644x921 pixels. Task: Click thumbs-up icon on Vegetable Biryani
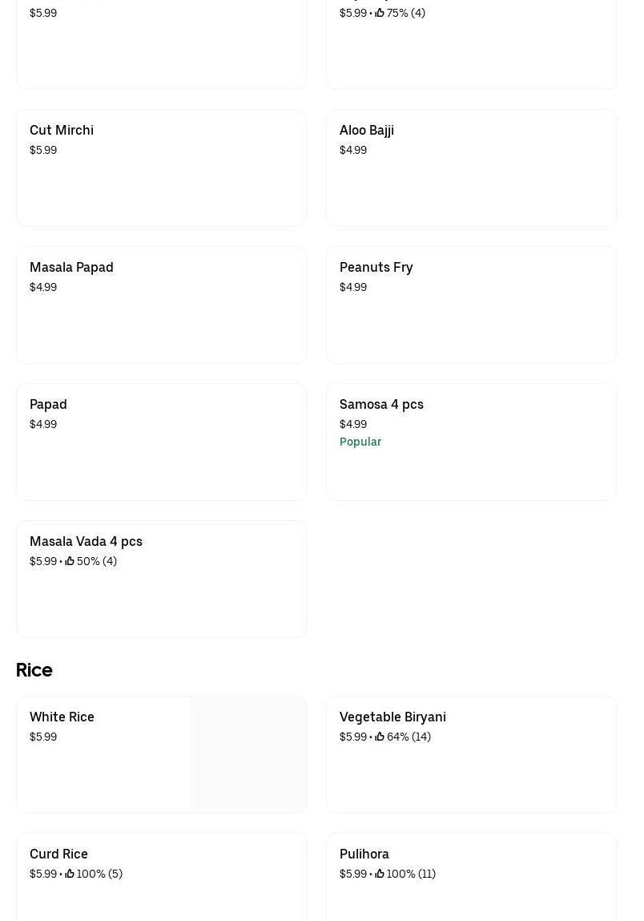click(x=380, y=737)
